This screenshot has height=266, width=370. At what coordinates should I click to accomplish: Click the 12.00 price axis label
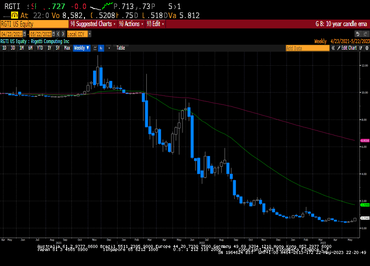[364, 66]
